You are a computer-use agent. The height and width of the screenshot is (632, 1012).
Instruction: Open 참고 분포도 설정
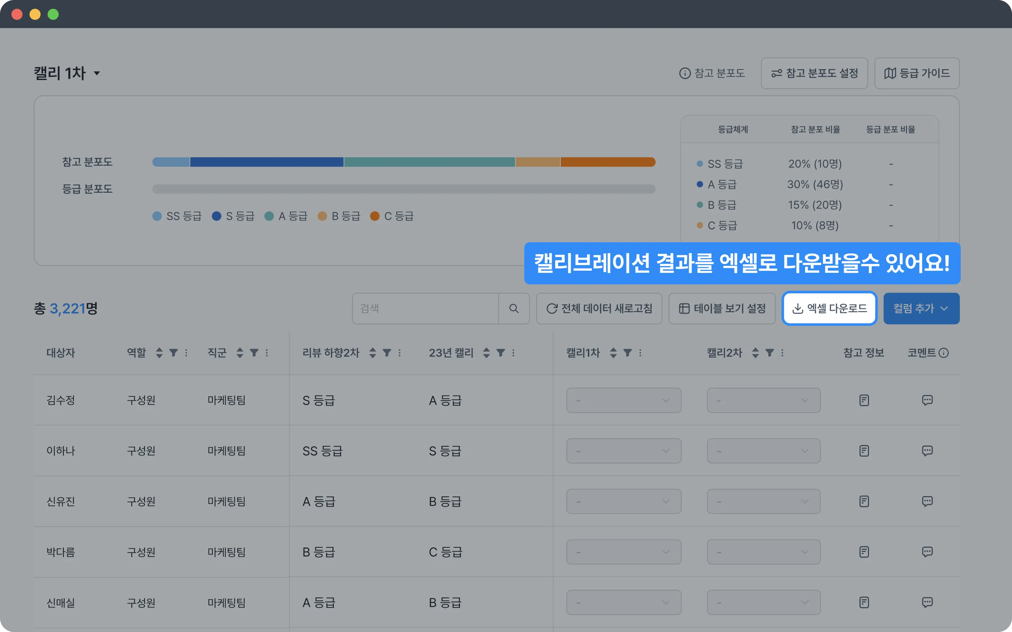814,73
